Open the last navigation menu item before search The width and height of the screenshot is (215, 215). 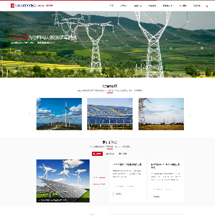tap(196, 6)
